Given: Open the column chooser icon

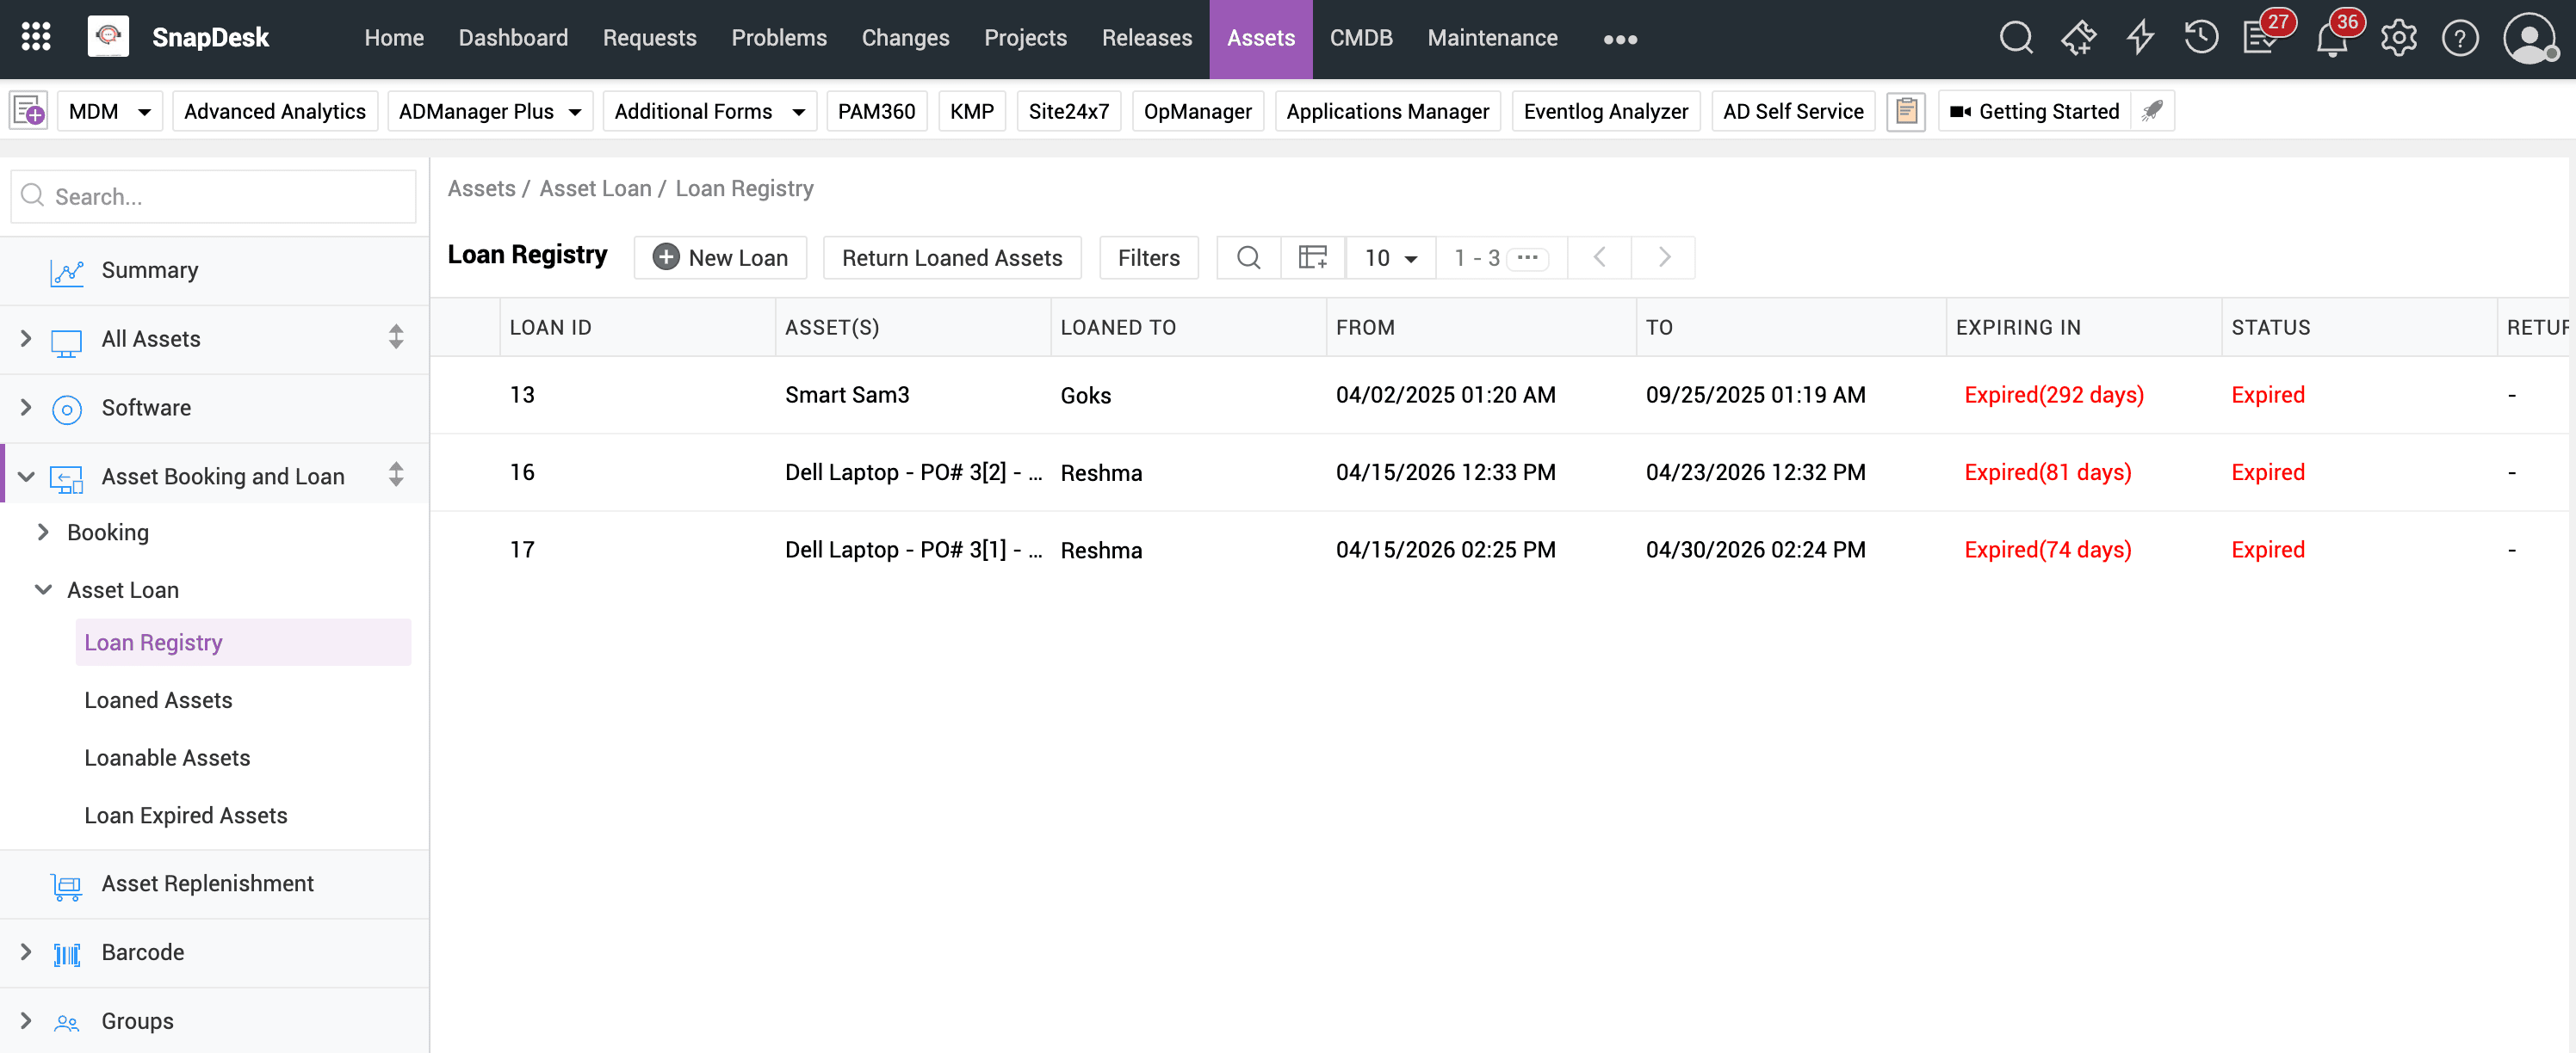Looking at the screenshot, I should [1312, 258].
